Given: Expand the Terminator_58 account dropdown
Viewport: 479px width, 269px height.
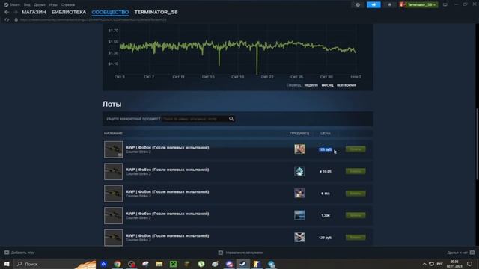Looking at the screenshot, I should point(421,5).
